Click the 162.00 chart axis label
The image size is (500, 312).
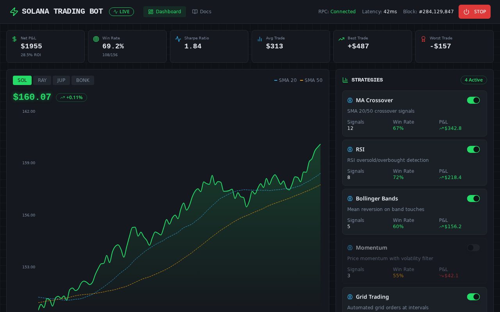pyautogui.click(x=29, y=112)
